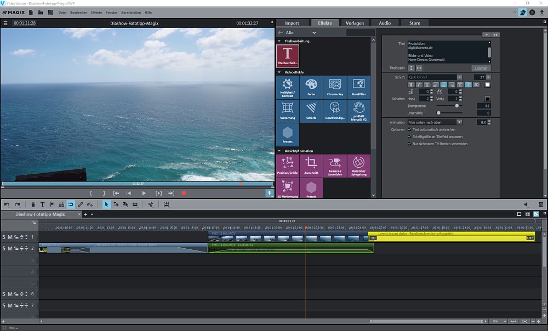The image size is (548, 331).
Task: Open the Ausschnitt crop effect
Action: click(311, 165)
